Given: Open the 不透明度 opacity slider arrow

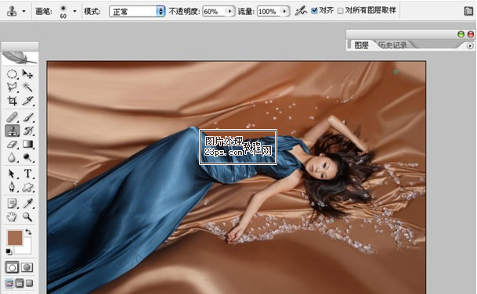Looking at the screenshot, I should tap(229, 12).
